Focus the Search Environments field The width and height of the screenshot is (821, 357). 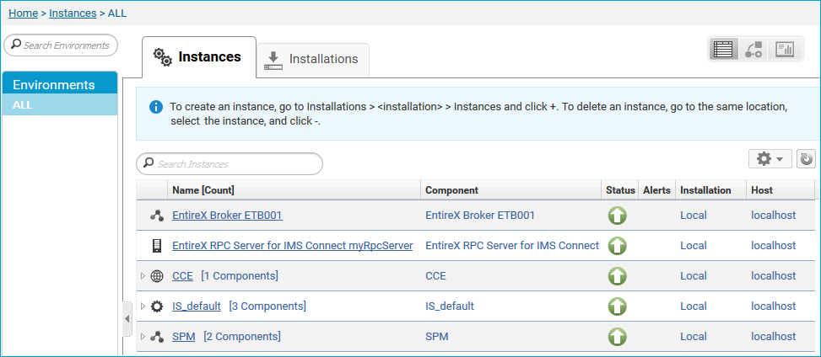pyautogui.click(x=61, y=45)
